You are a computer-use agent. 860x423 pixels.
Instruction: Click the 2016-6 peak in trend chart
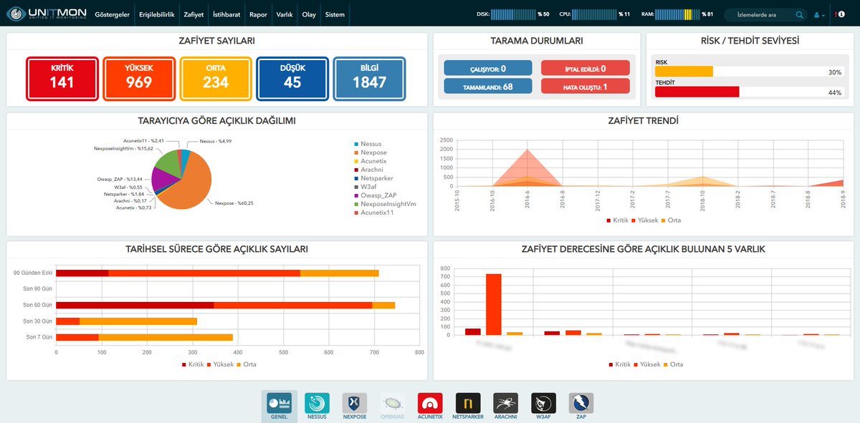pos(527,150)
